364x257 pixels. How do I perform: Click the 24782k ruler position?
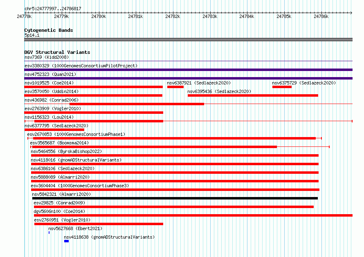pos(173,16)
